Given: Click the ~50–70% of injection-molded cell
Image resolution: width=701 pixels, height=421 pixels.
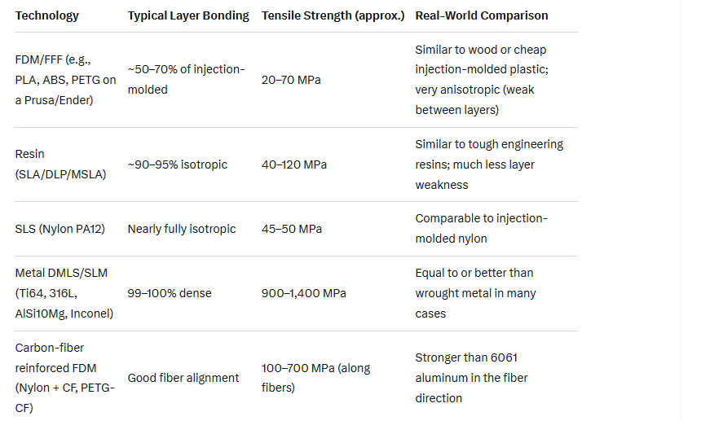Looking at the screenshot, I should 186,80.
